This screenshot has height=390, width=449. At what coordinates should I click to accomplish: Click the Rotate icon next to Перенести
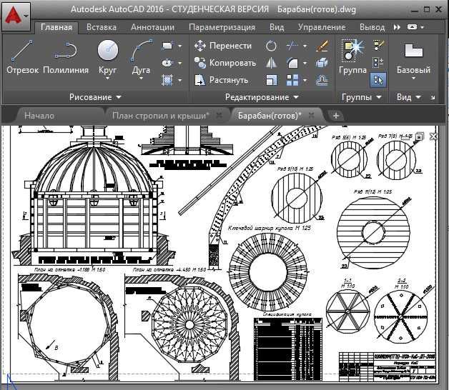[x=272, y=46]
